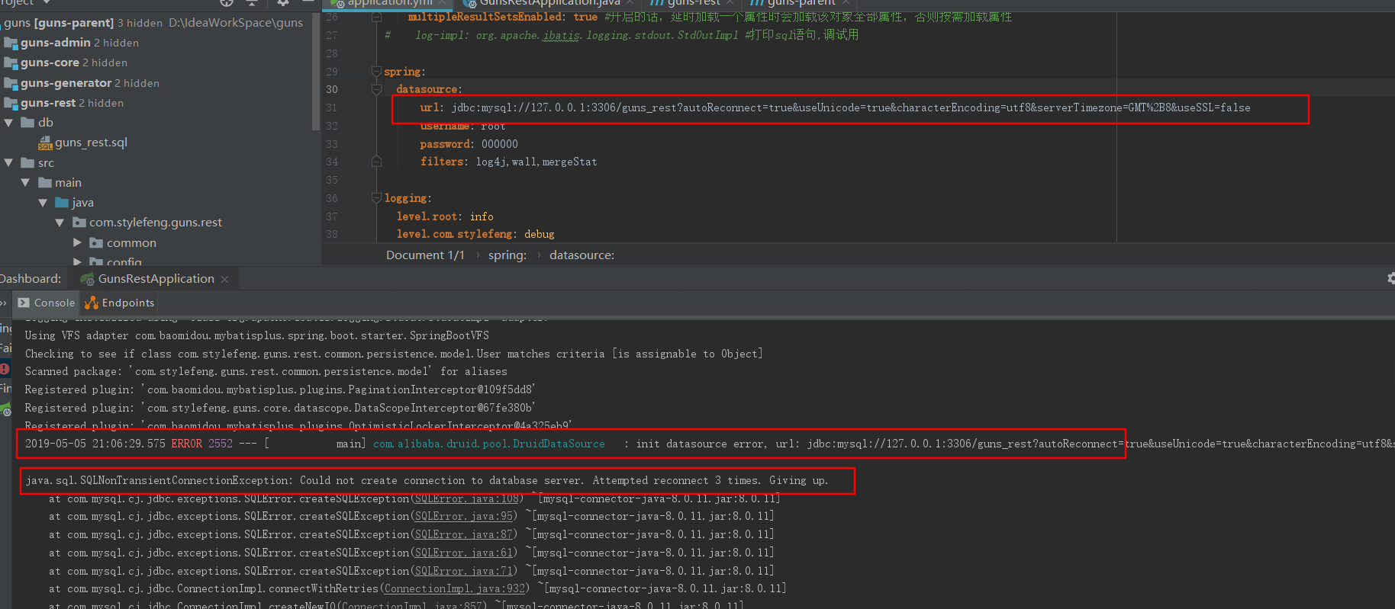Click the guns-generator module folder icon

[11, 83]
